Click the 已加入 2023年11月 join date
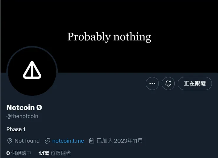 tap(120, 141)
